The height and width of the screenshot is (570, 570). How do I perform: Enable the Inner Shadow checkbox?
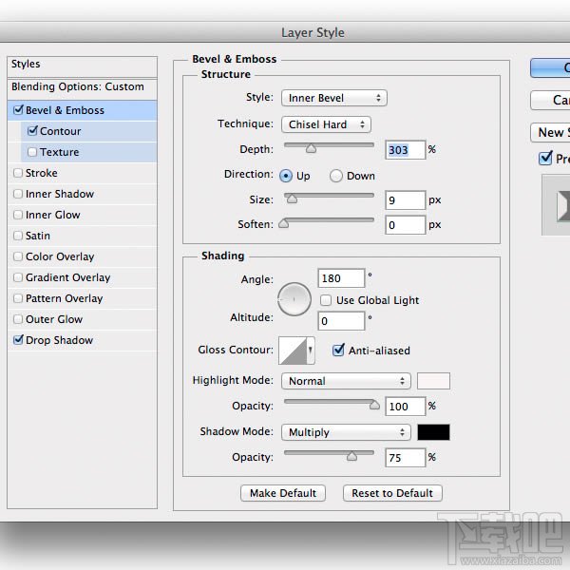click(18, 194)
